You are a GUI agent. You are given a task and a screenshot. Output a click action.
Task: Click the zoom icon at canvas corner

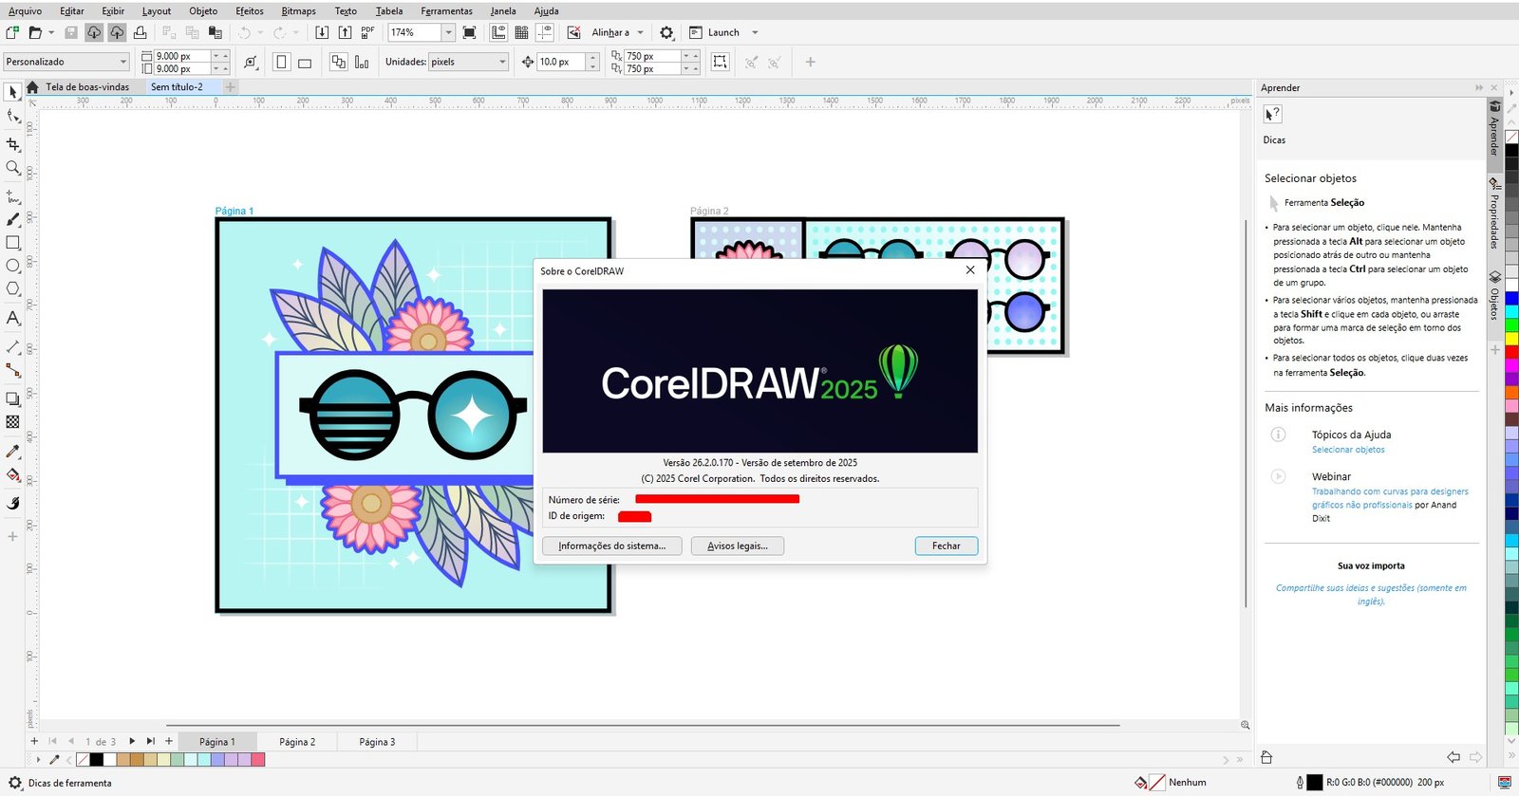(x=1245, y=725)
